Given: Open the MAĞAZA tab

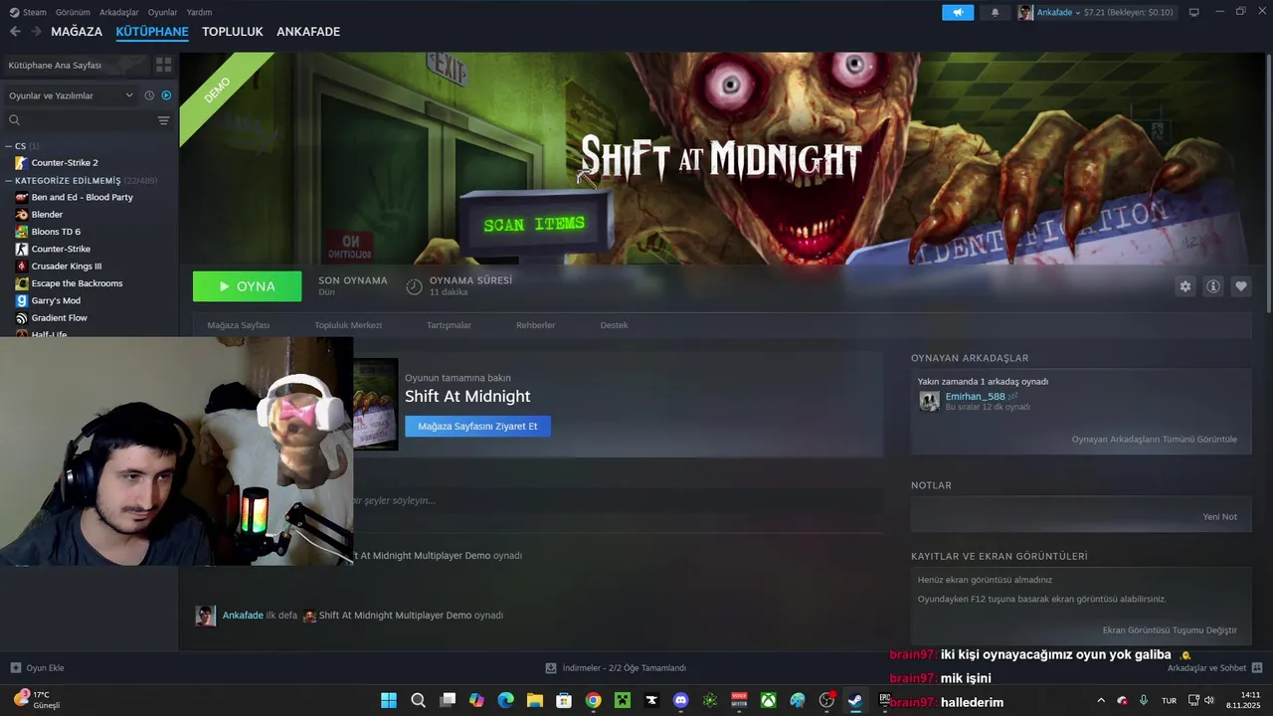Looking at the screenshot, I should click(77, 32).
